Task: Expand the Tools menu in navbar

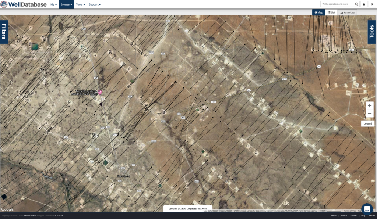Action: (80, 4)
